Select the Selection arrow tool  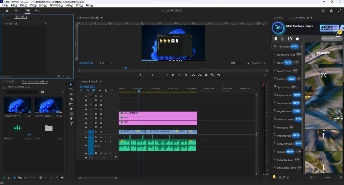pos(71,85)
